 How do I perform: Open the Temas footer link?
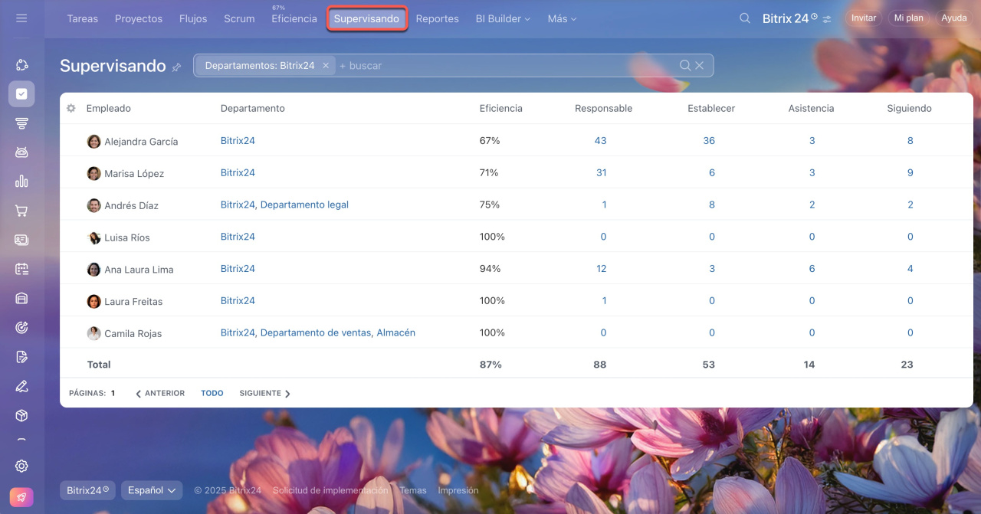413,490
